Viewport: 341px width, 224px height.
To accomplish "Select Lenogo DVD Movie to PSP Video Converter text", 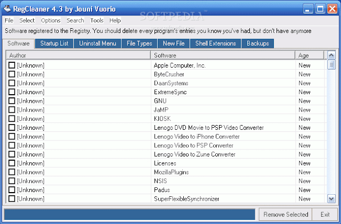I will pyautogui.click(x=209, y=128).
